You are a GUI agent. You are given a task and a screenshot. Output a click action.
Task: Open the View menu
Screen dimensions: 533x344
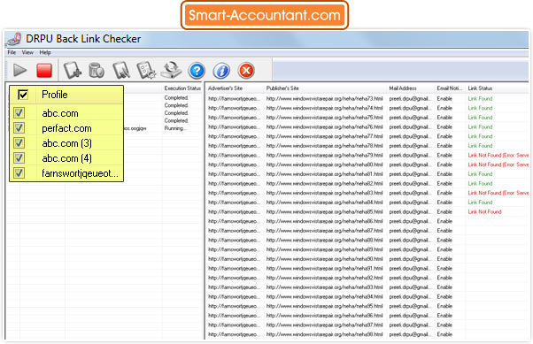coord(27,52)
